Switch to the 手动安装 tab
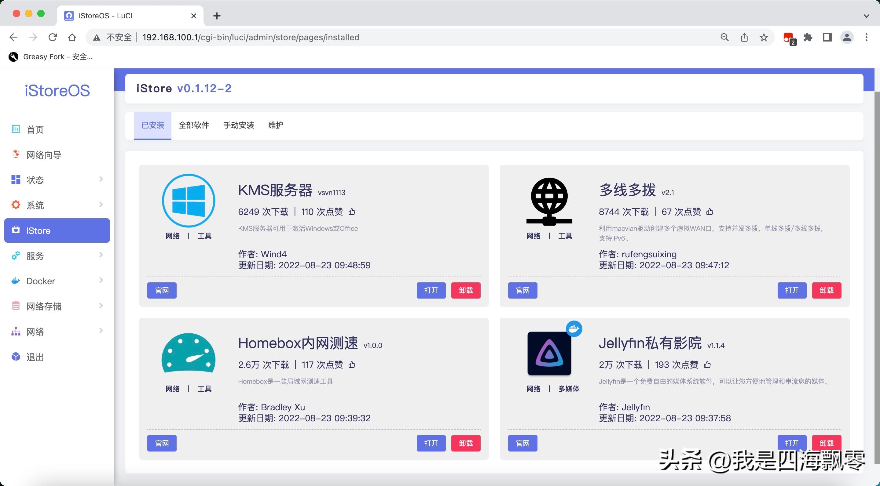Viewport: 880px width, 486px height. [238, 125]
